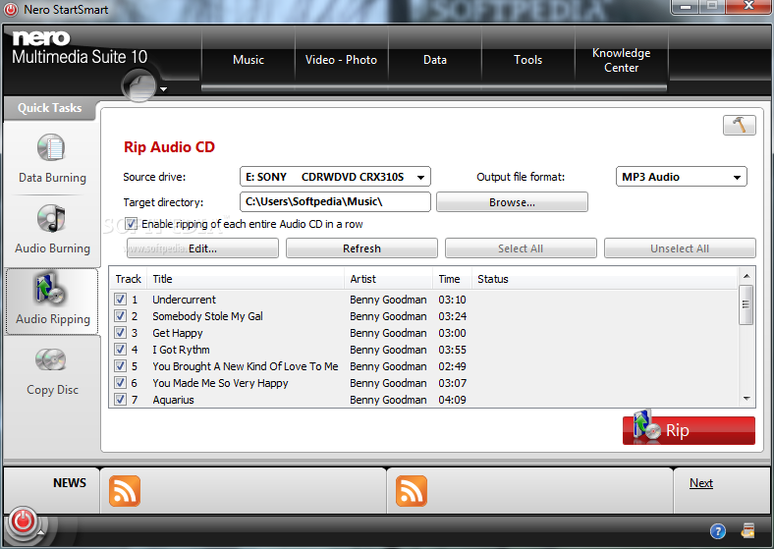Viewport: 774px width, 549px height.
Task: Click the Unselect All button
Action: pyautogui.click(x=680, y=248)
